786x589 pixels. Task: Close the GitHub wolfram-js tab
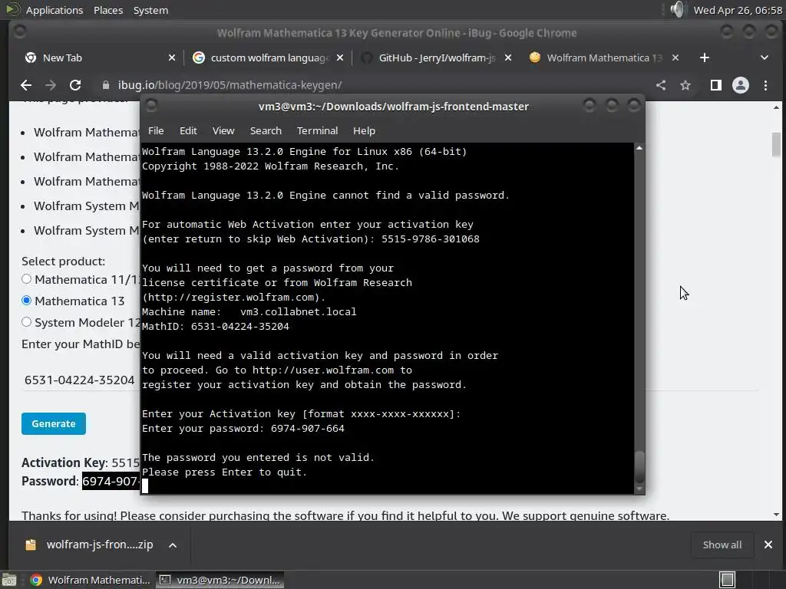click(x=508, y=58)
